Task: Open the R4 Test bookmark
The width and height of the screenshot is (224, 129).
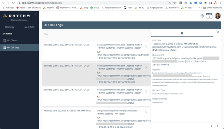Action: click(187, 8)
